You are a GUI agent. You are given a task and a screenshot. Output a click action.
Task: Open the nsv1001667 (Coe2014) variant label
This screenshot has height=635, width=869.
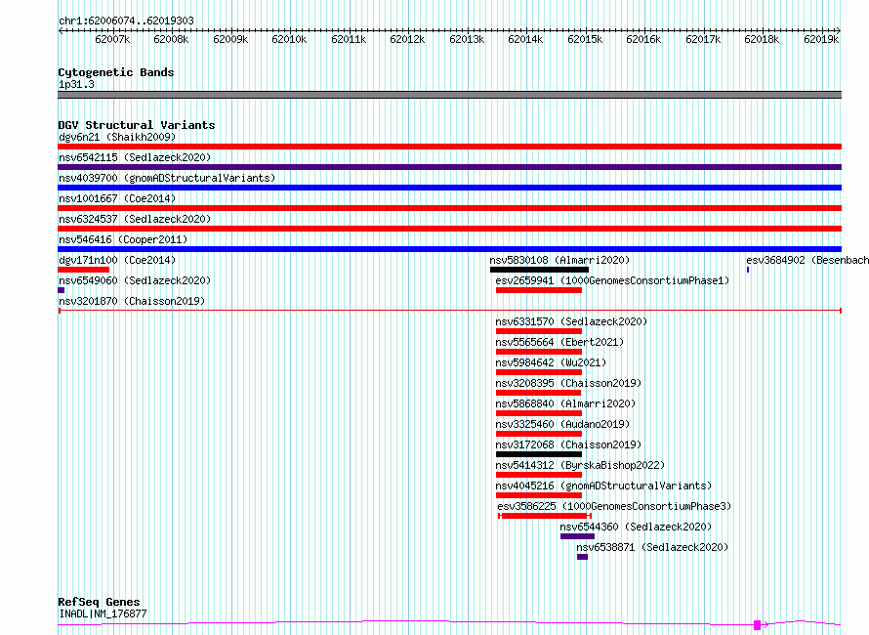pos(117,198)
